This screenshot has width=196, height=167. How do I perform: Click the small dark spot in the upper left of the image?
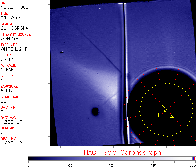click(61, 52)
